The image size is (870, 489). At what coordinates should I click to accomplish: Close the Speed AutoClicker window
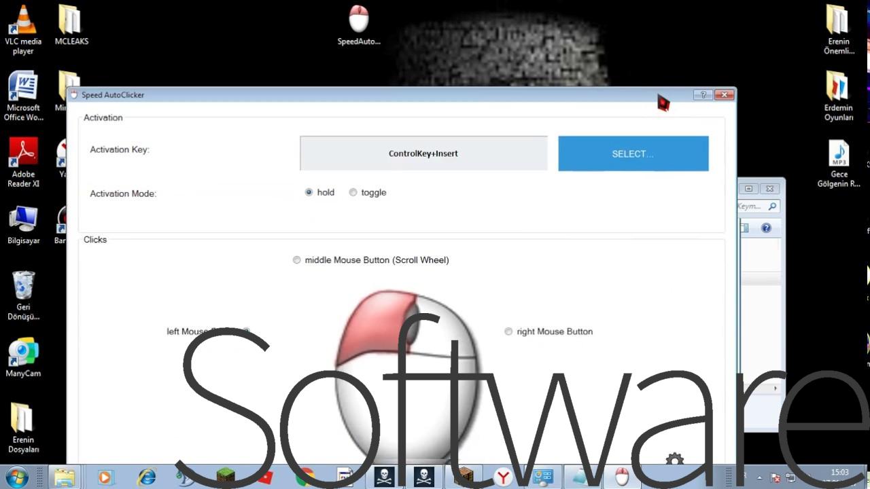click(x=725, y=94)
